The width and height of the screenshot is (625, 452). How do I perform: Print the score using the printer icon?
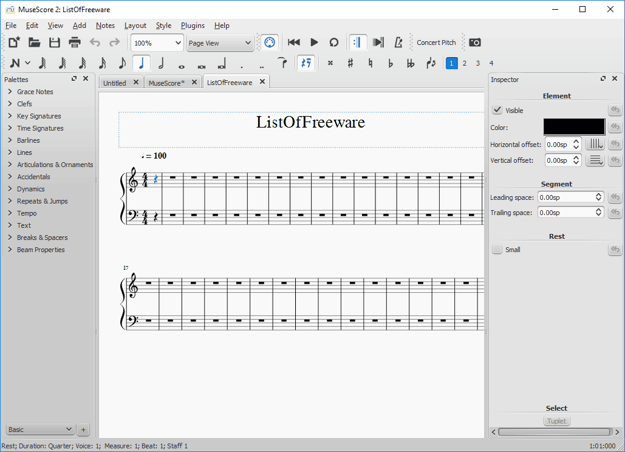(x=75, y=43)
